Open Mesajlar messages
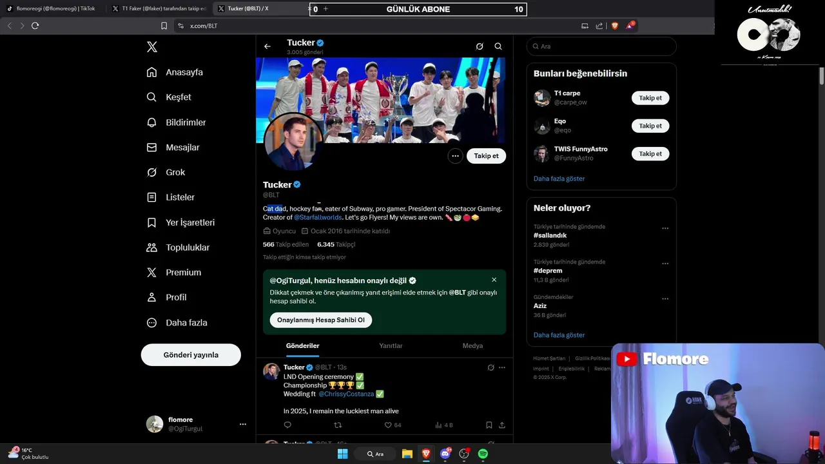Screen dimensions: 825x464 point(173,148)
